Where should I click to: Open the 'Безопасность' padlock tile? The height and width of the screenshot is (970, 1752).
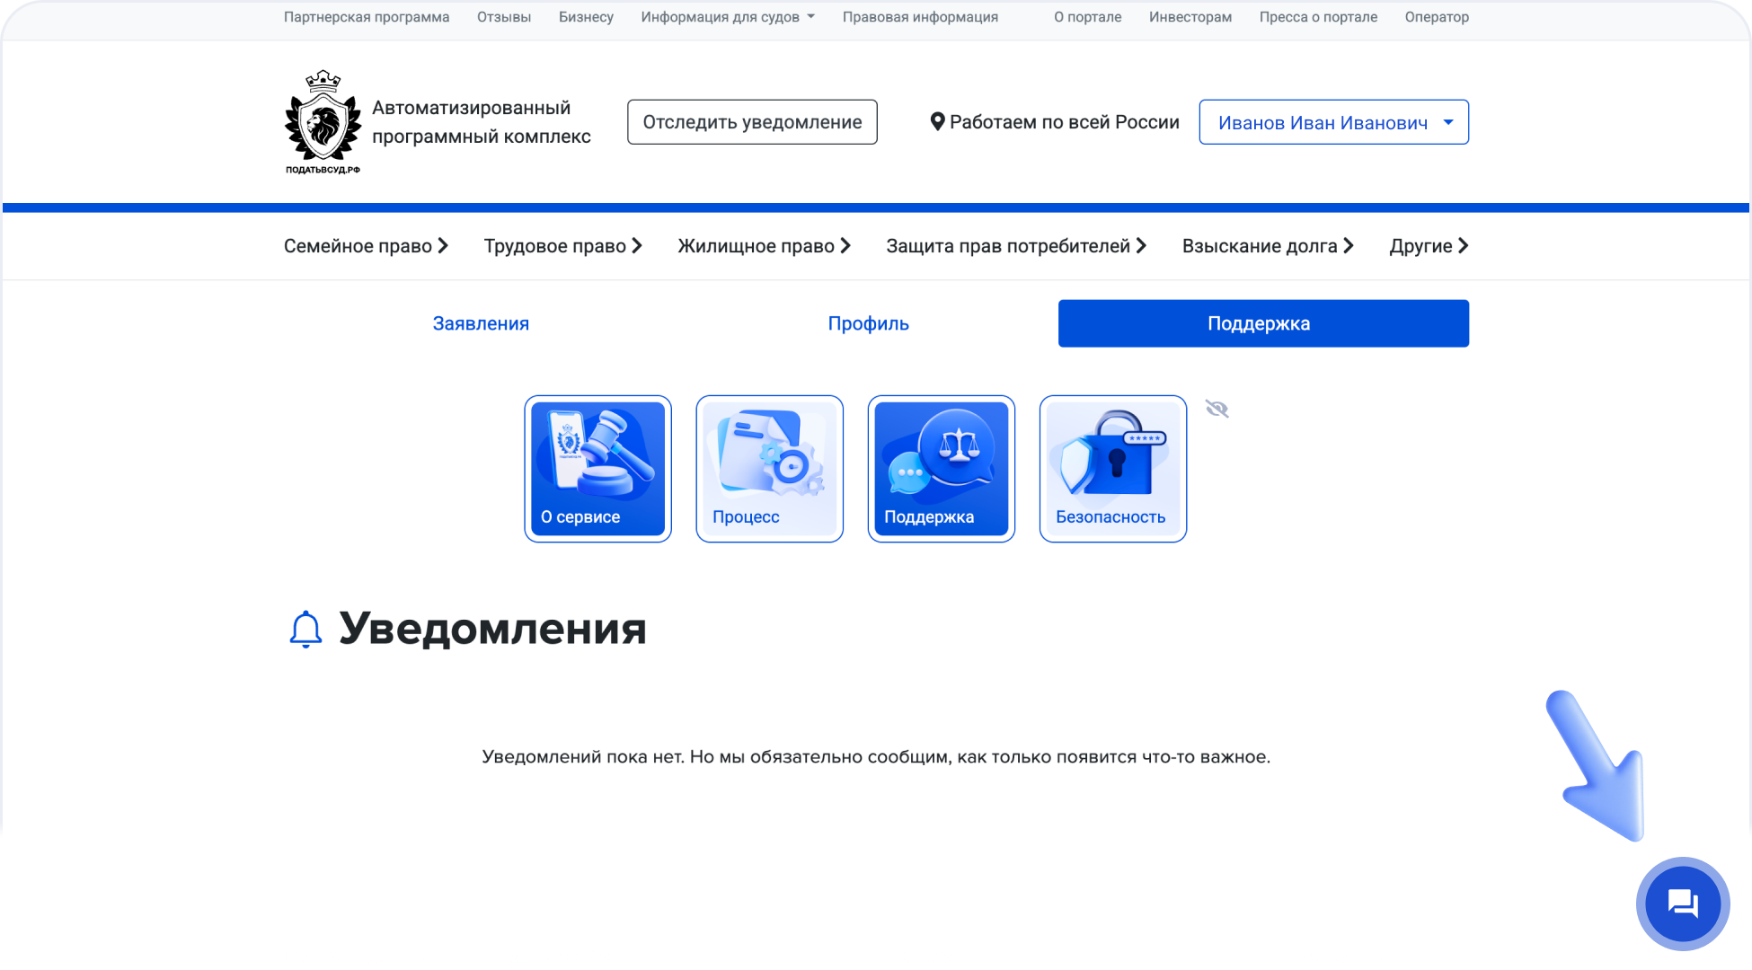coord(1113,469)
